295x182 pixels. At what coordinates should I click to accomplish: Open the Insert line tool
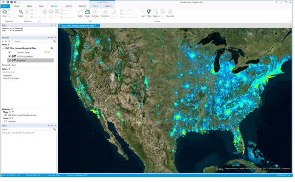tap(143, 13)
